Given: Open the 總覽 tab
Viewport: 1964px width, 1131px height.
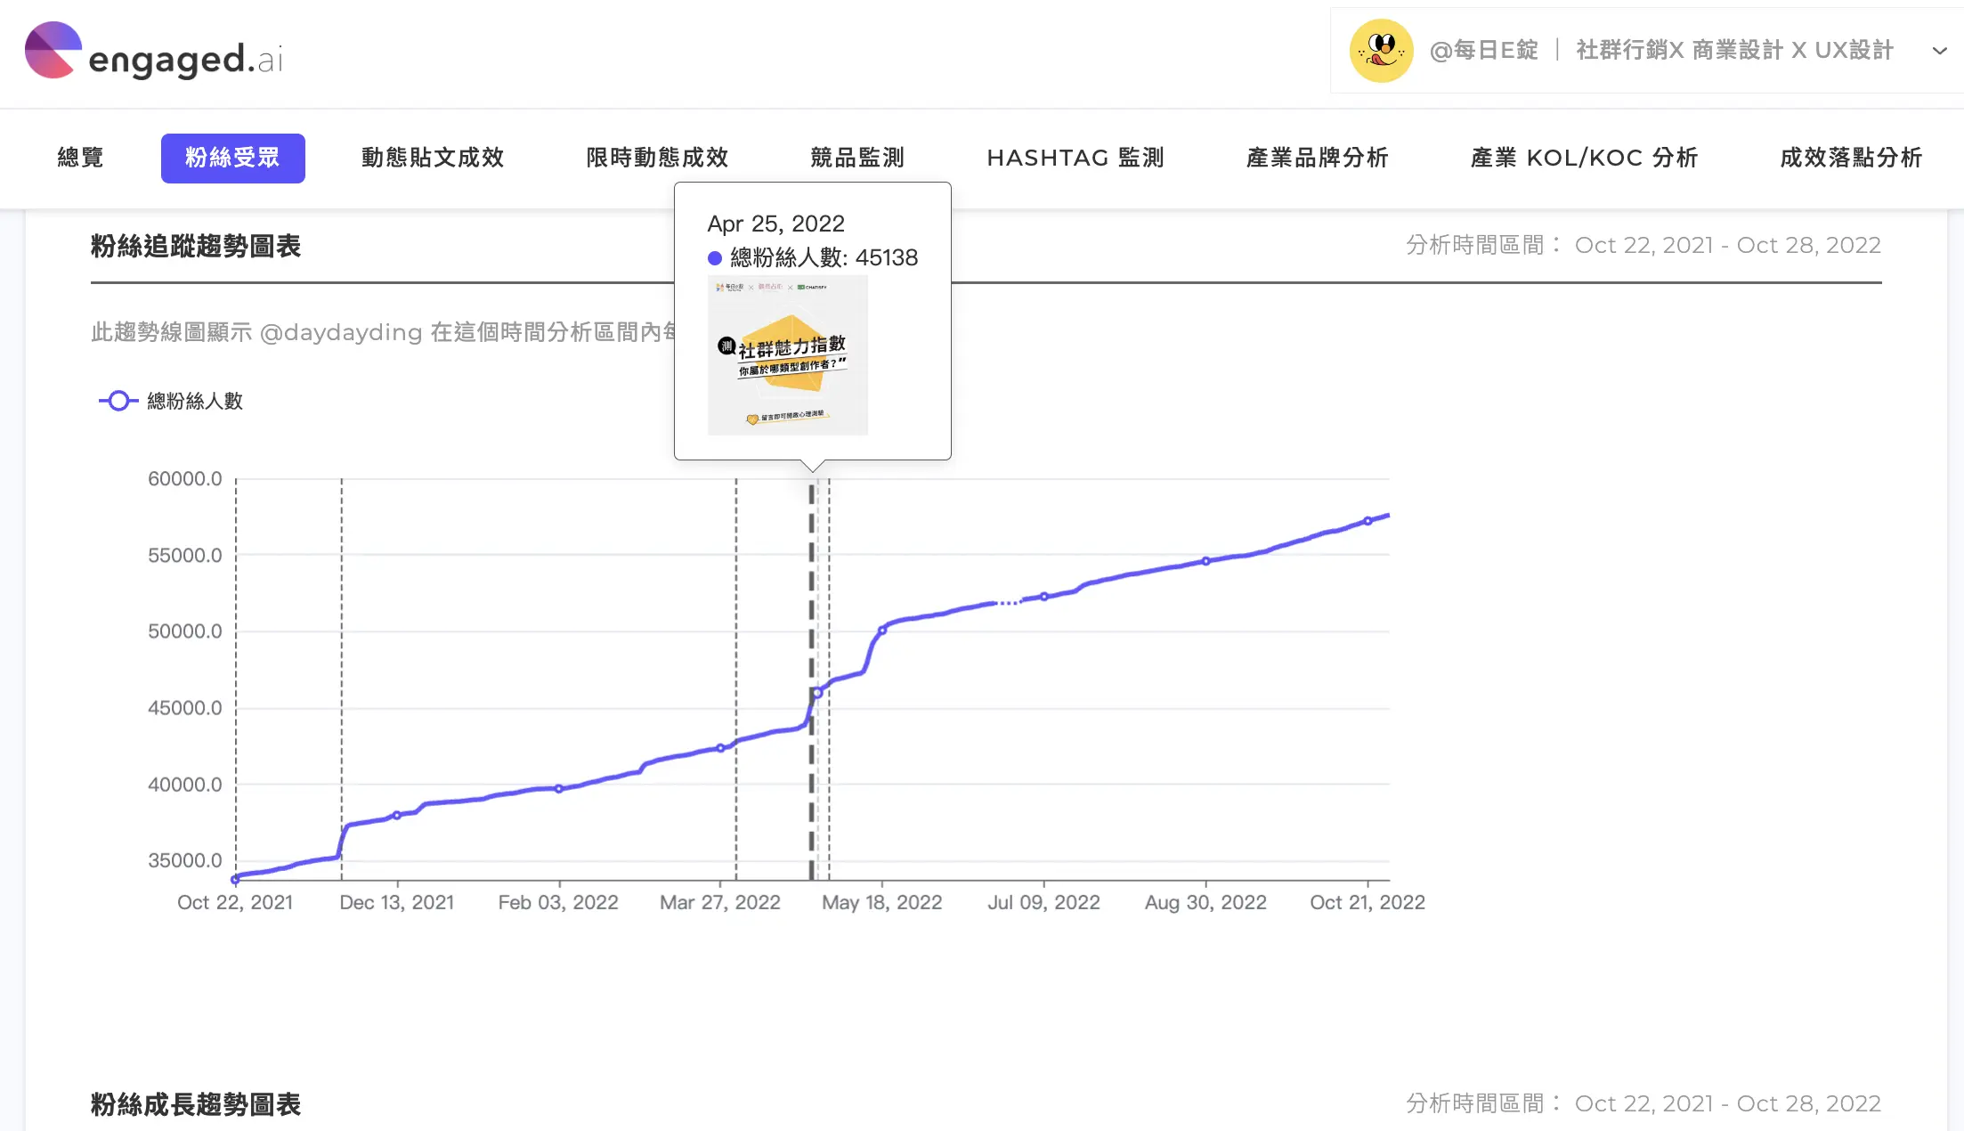Looking at the screenshot, I should [81, 158].
